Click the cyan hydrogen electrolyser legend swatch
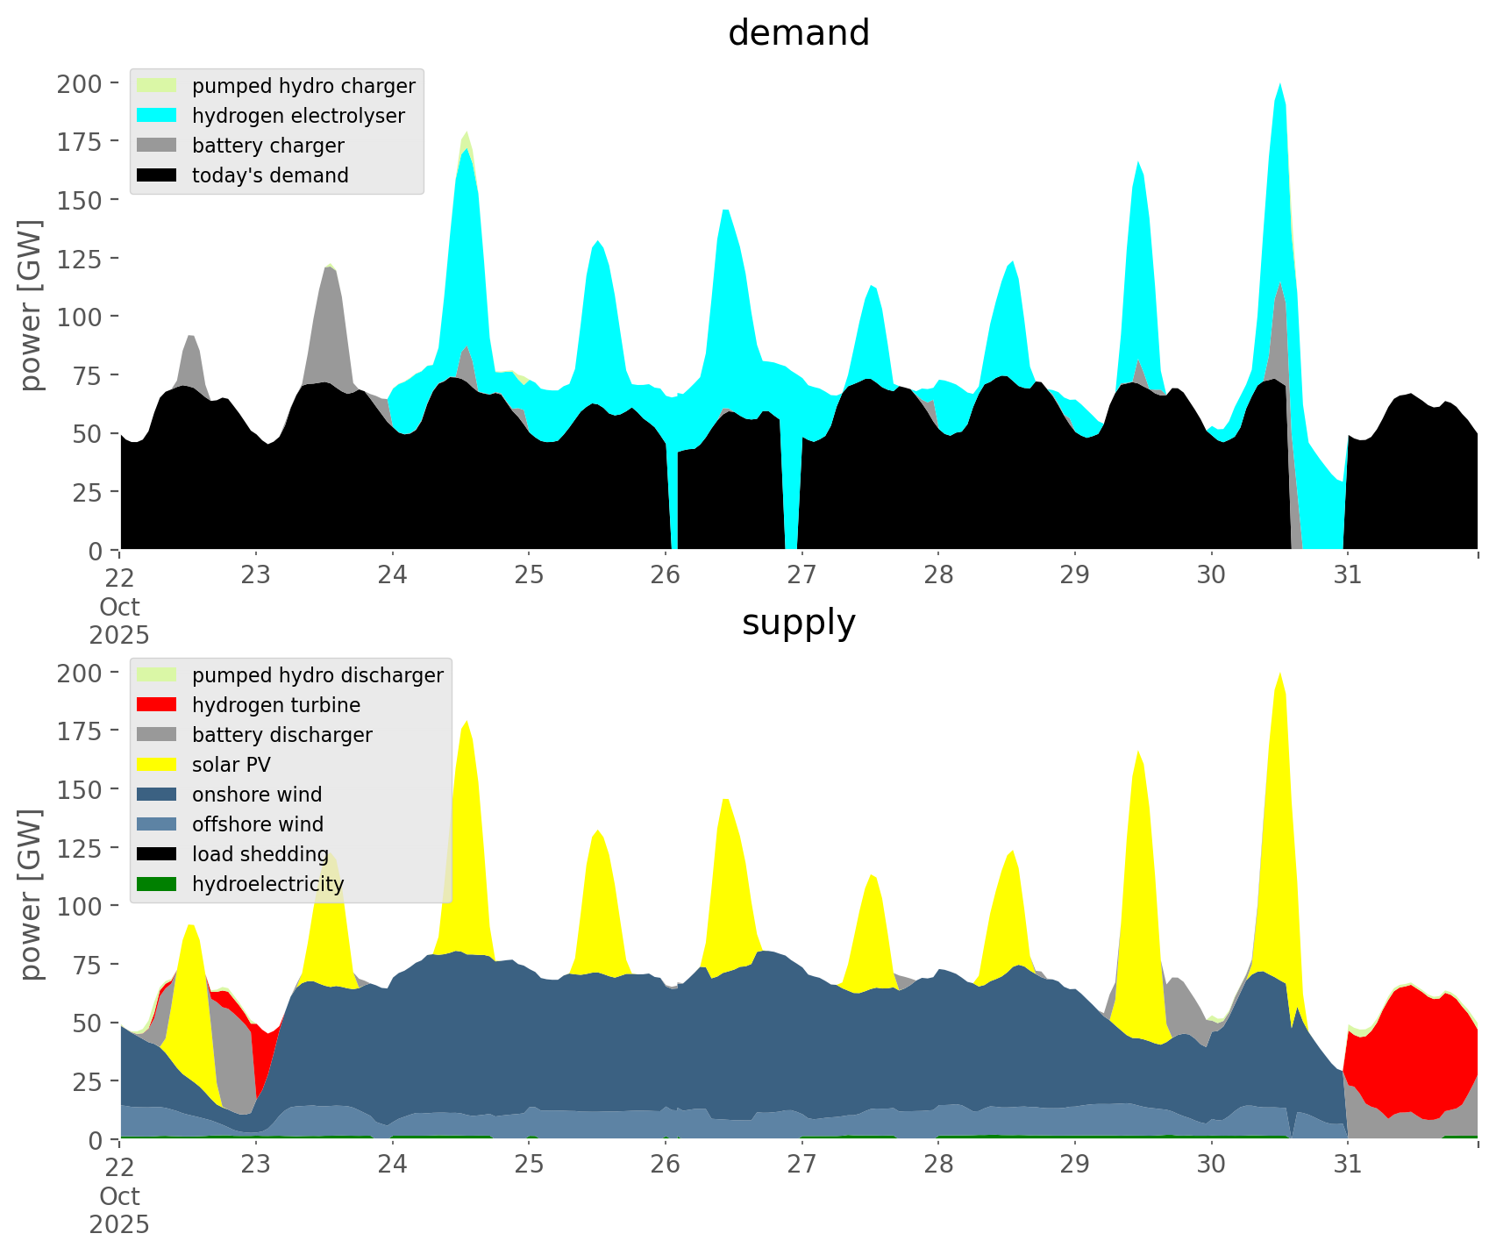Viewport: 1496px width, 1255px height. coord(156,116)
